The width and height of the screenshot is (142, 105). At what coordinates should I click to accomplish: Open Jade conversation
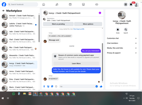tap(19, 33)
